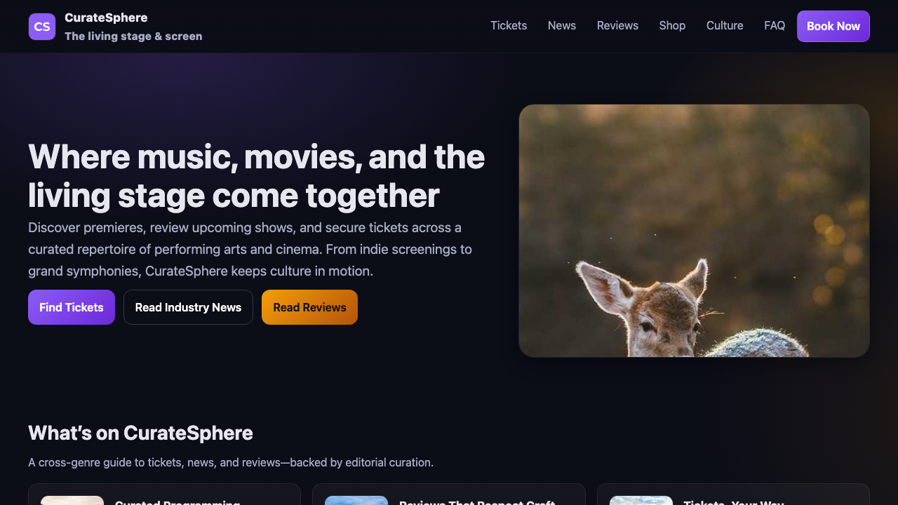Viewport: 898px width, 505px height.
Task: Open the FAQ page
Action: coord(774,25)
